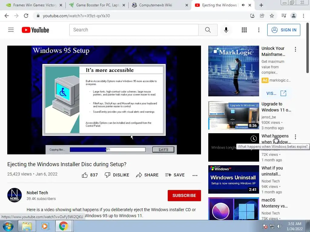
Task: Open Nobel Tech channel avatar
Action: point(15,195)
